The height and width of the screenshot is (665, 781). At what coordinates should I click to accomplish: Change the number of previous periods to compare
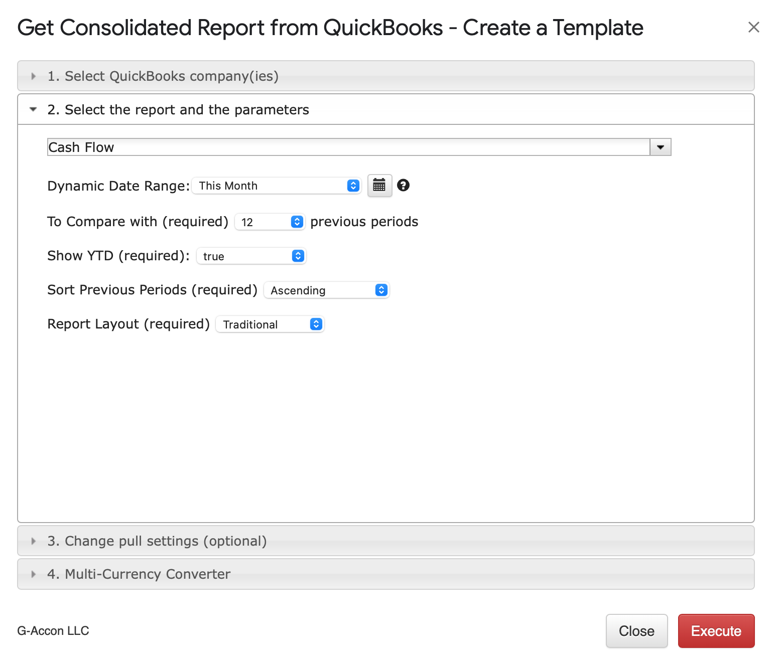tap(270, 222)
